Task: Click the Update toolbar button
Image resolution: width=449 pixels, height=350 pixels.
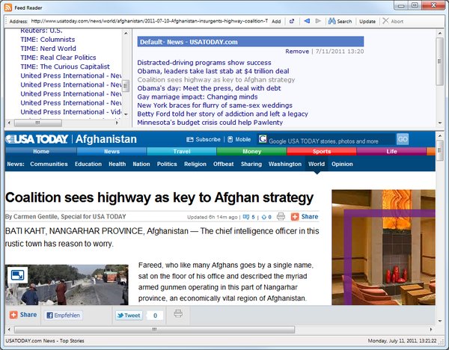Action: (367, 21)
